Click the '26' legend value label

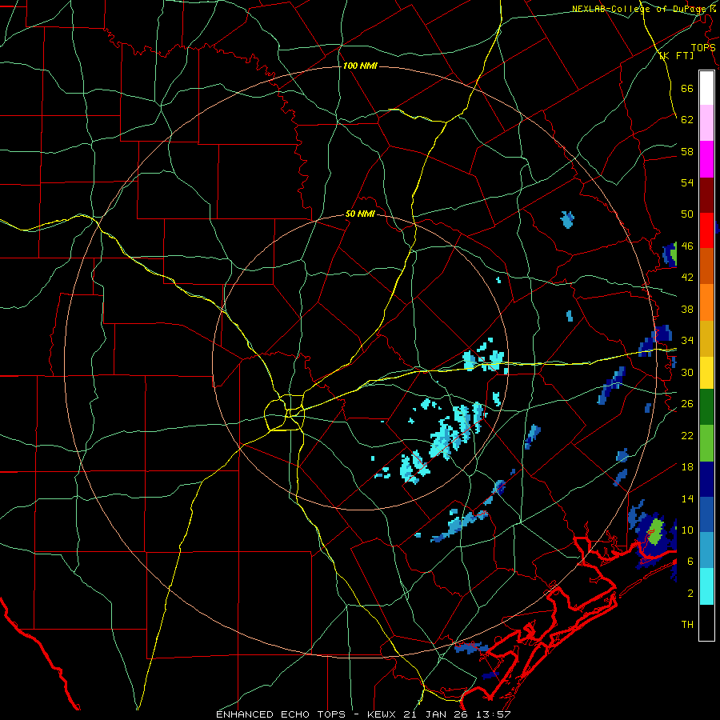tap(687, 404)
